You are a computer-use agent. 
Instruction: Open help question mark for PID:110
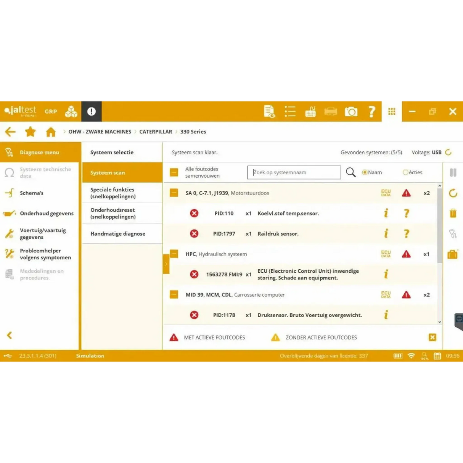click(x=407, y=213)
